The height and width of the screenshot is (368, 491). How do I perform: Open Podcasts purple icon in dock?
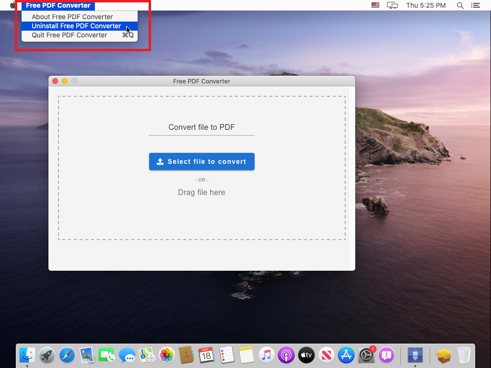286,356
